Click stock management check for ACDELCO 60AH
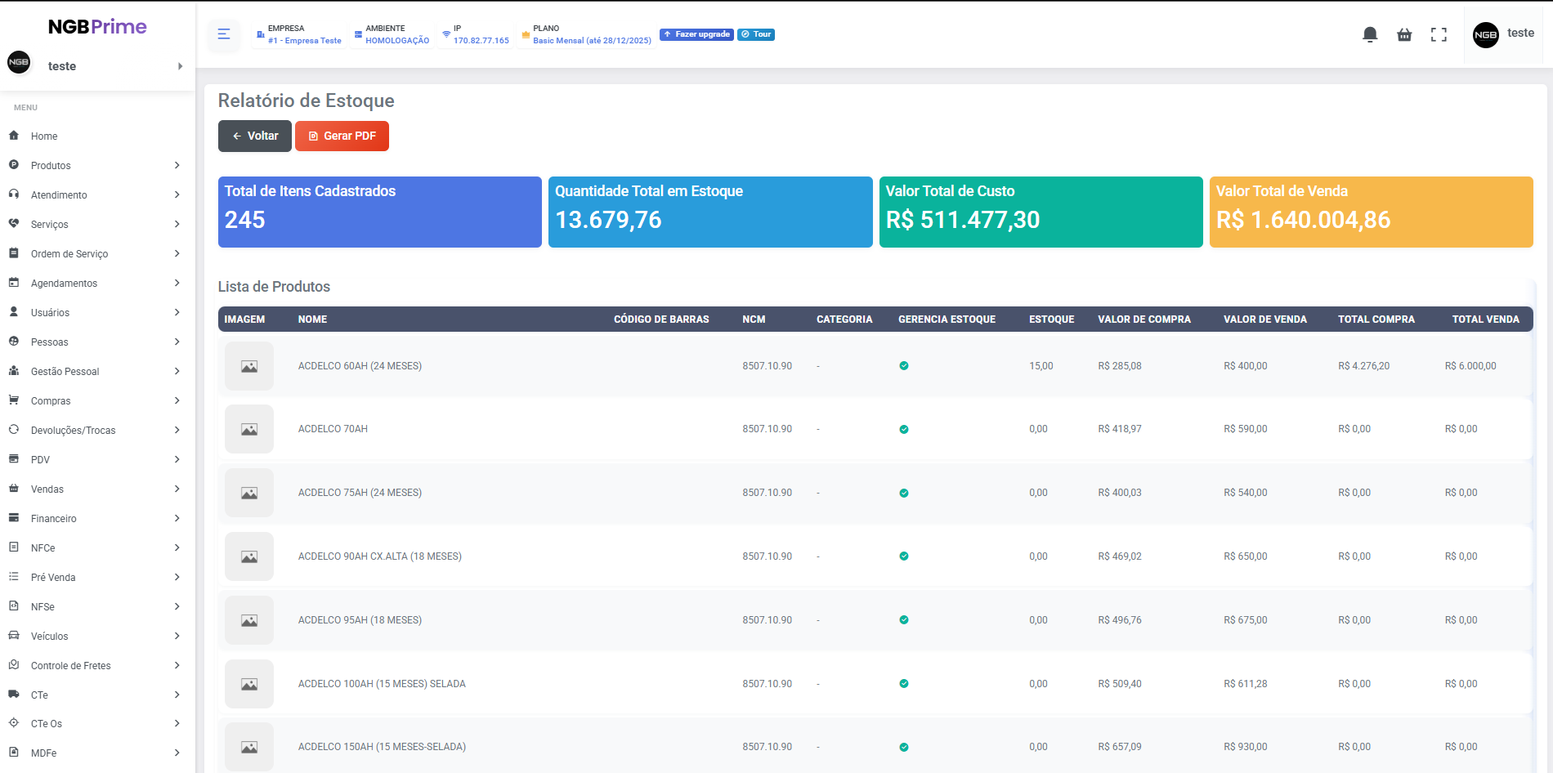The image size is (1553, 773). 904,366
